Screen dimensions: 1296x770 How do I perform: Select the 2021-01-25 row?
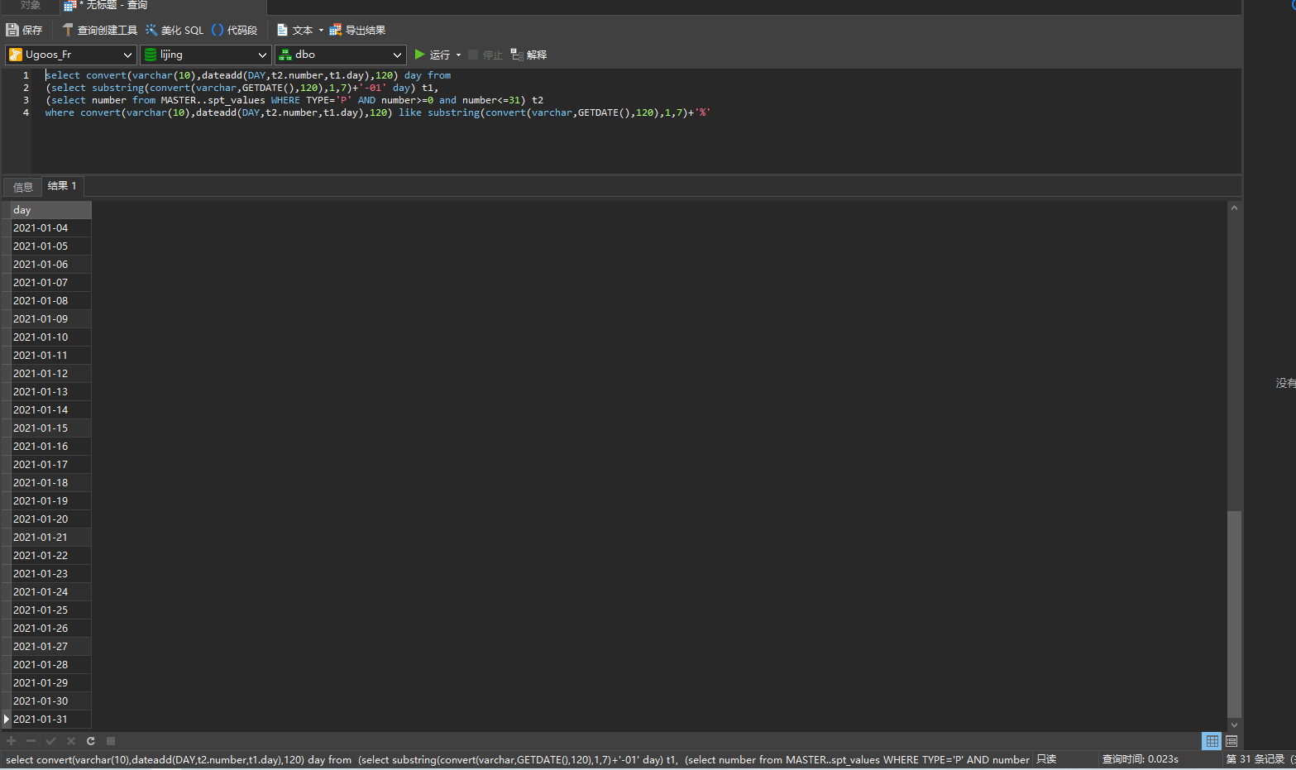pos(51,610)
